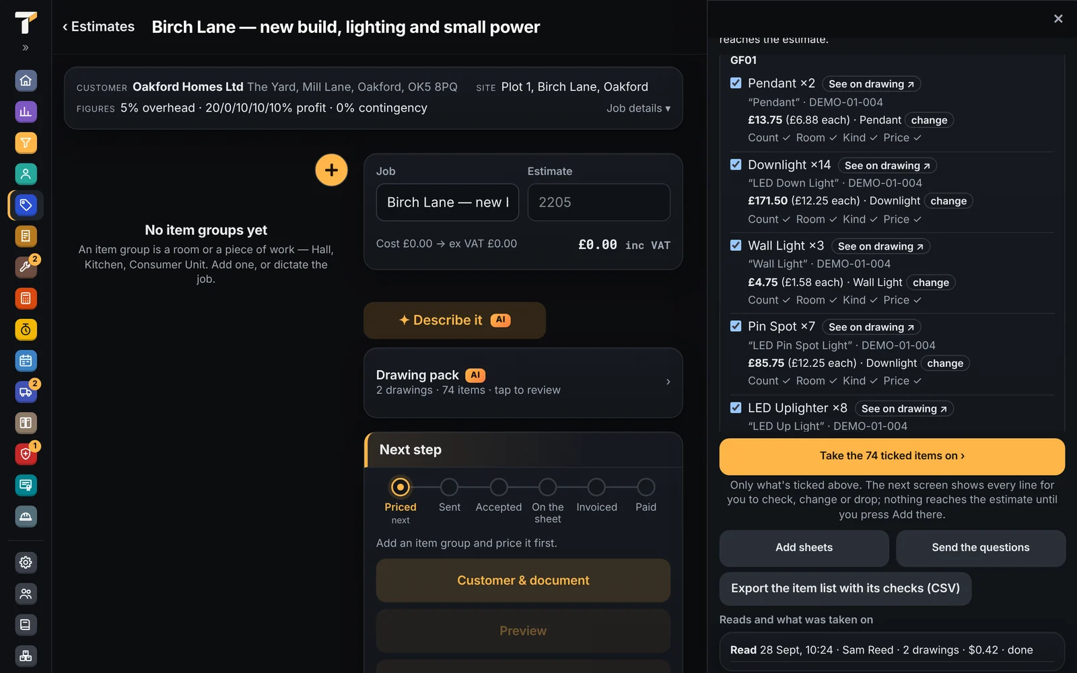1077x673 pixels.
Task: Select the Priced step radio marker
Action: point(401,487)
